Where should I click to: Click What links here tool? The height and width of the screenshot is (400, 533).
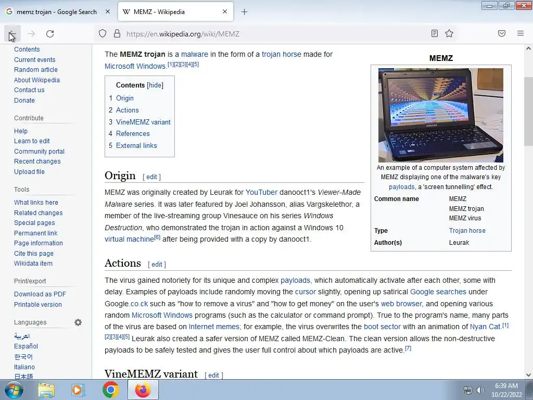(36, 203)
